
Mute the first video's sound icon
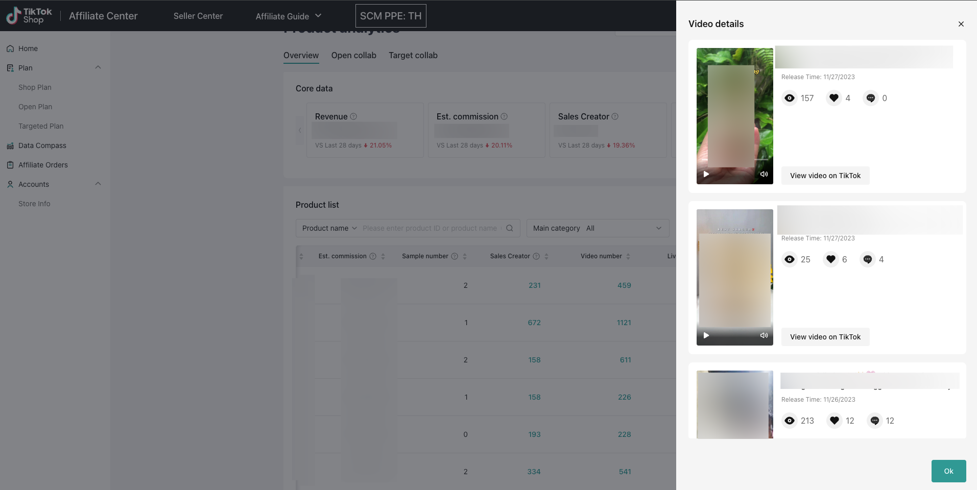coord(764,174)
